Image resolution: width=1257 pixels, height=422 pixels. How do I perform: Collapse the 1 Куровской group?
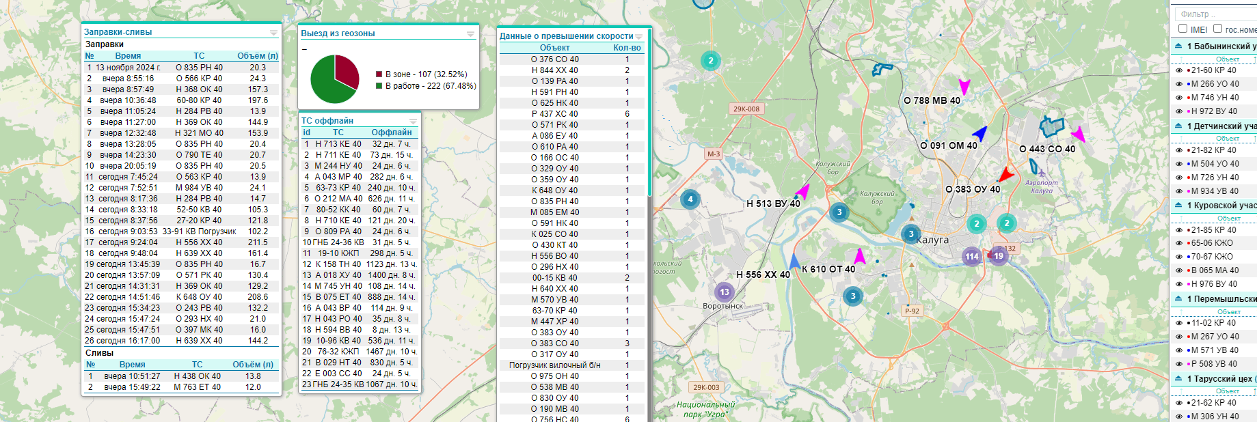pos(1178,205)
